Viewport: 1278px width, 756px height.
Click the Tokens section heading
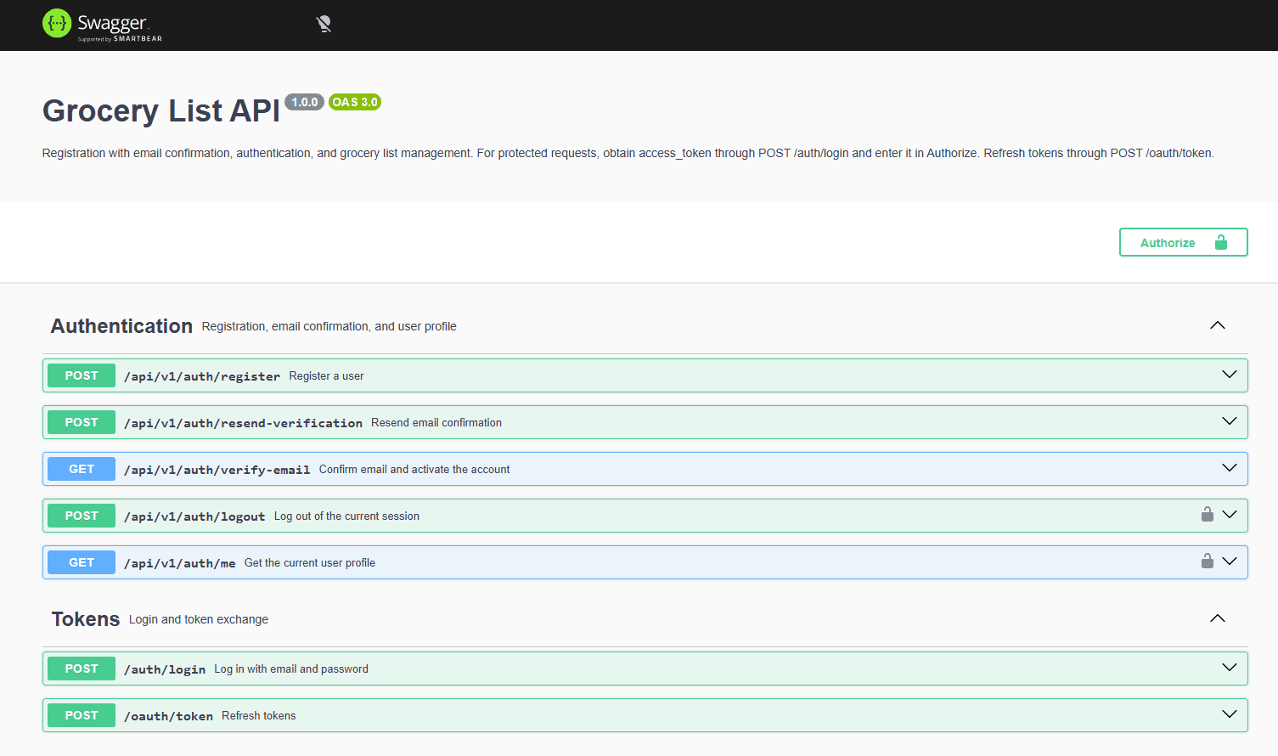[86, 619]
